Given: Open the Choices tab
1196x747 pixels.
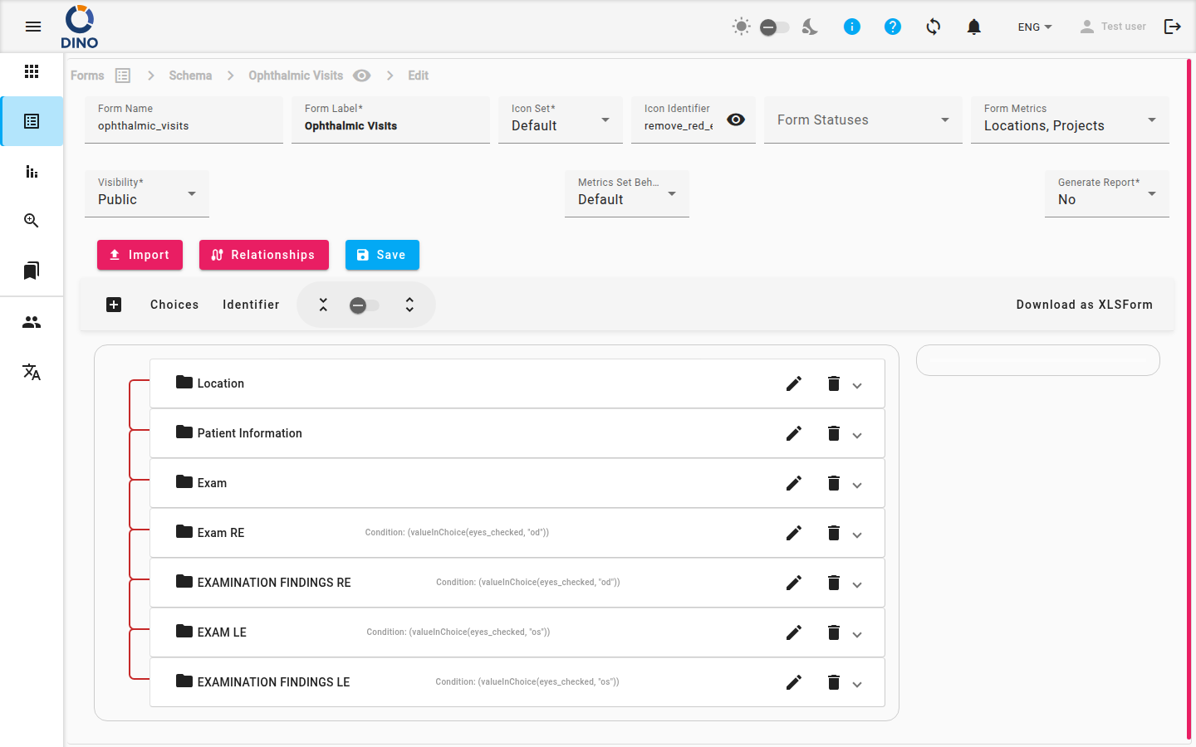Looking at the screenshot, I should coord(174,305).
